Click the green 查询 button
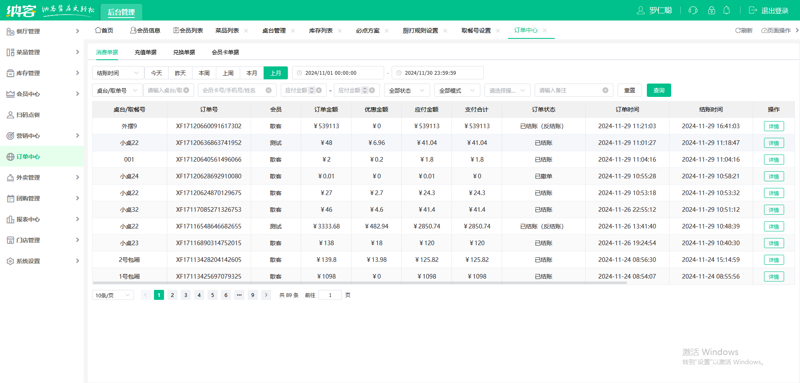The width and height of the screenshot is (800, 383). pyautogui.click(x=659, y=90)
